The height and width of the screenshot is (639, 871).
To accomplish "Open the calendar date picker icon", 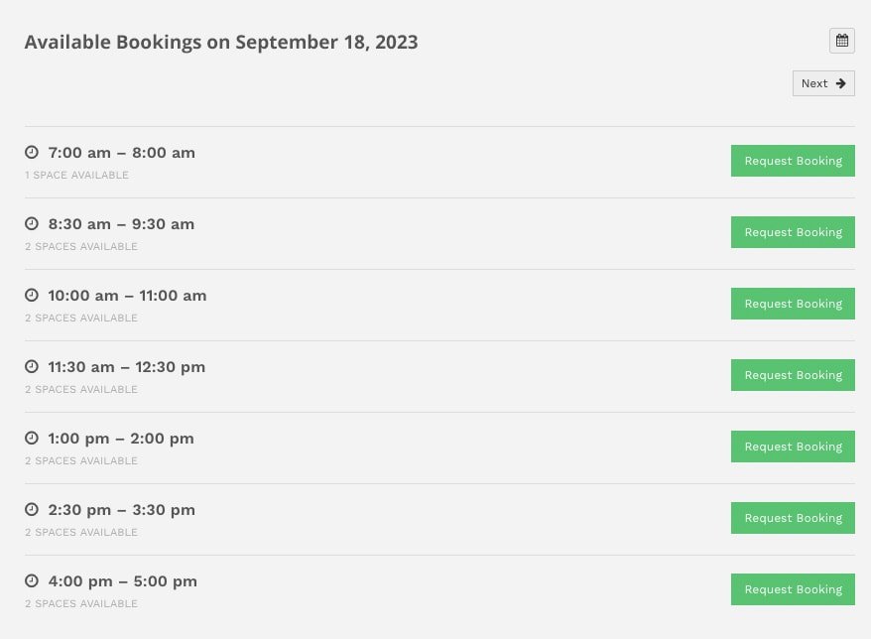I will (x=841, y=41).
